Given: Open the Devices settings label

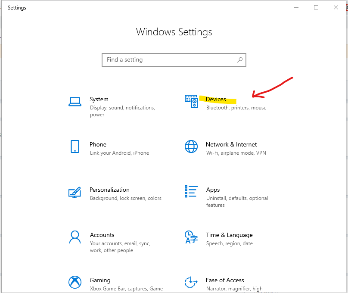Looking at the screenshot, I should (216, 99).
